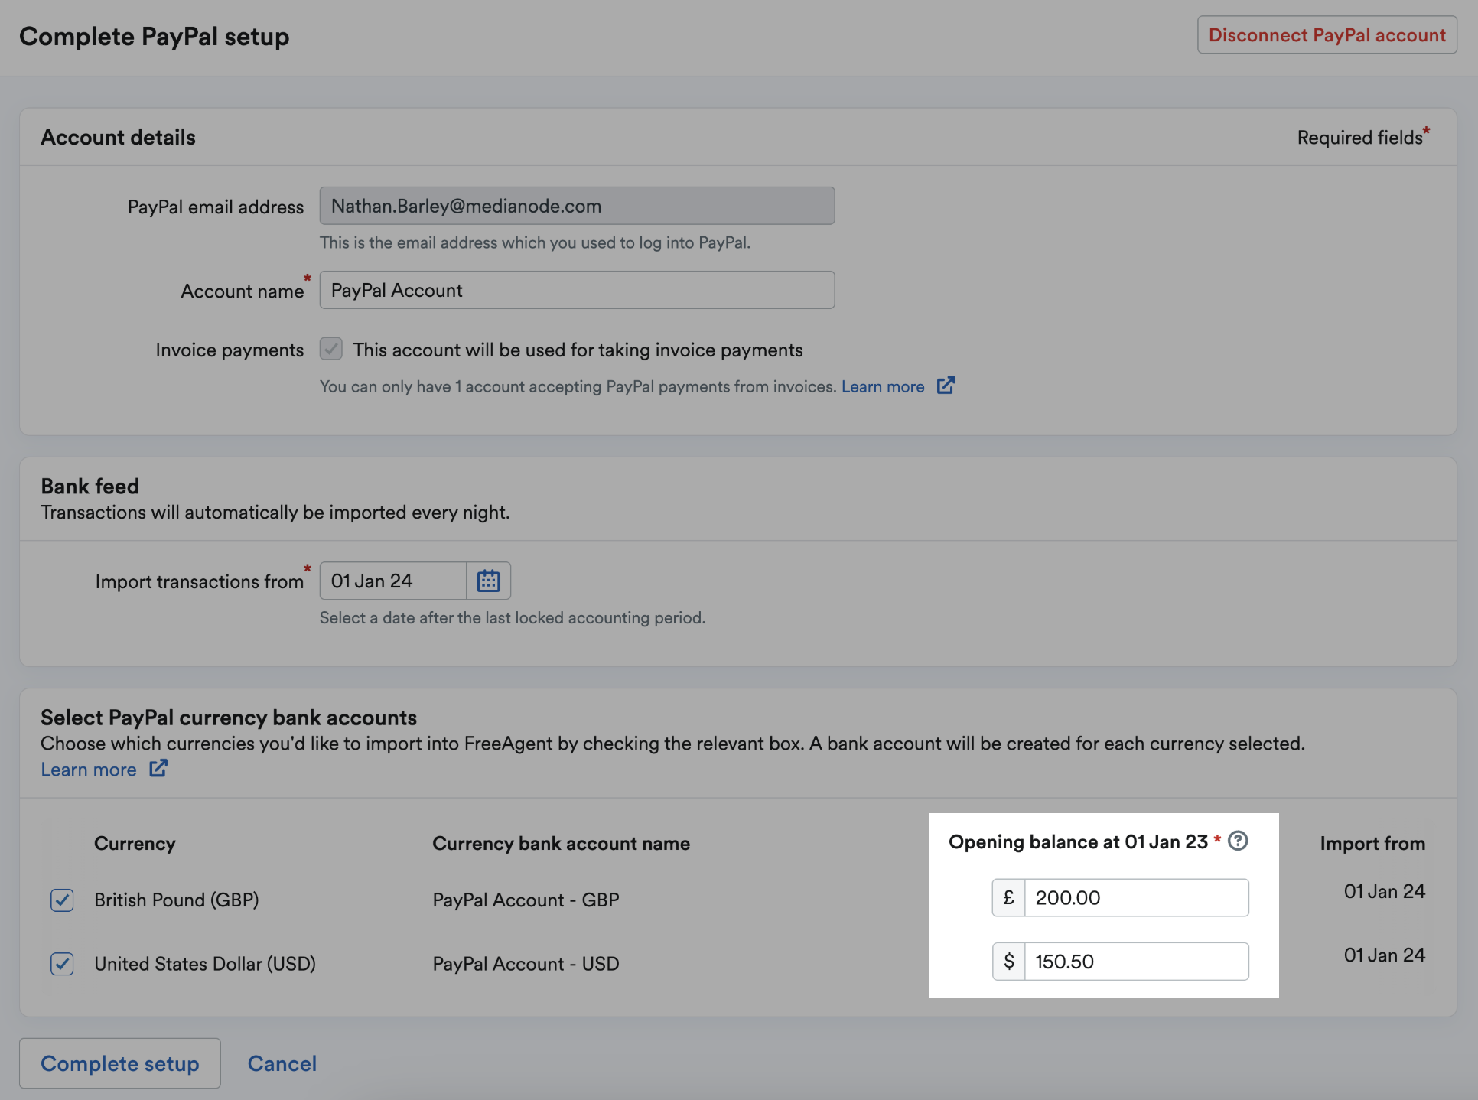Click the opening balance help question-mark icon
The height and width of the screenshot is (1100, 1478).
point(1238,841)
